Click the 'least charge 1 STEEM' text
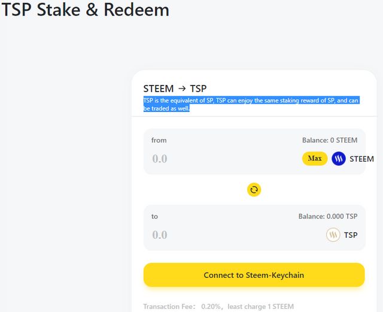 261,307
